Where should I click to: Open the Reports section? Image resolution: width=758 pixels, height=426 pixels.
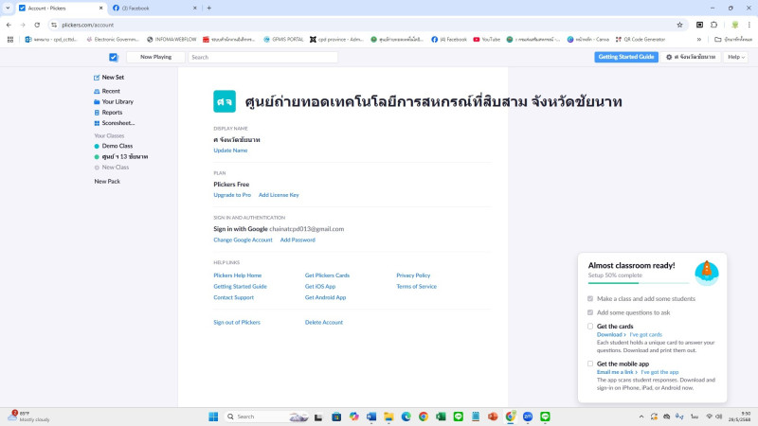click(x=108, y=112)
